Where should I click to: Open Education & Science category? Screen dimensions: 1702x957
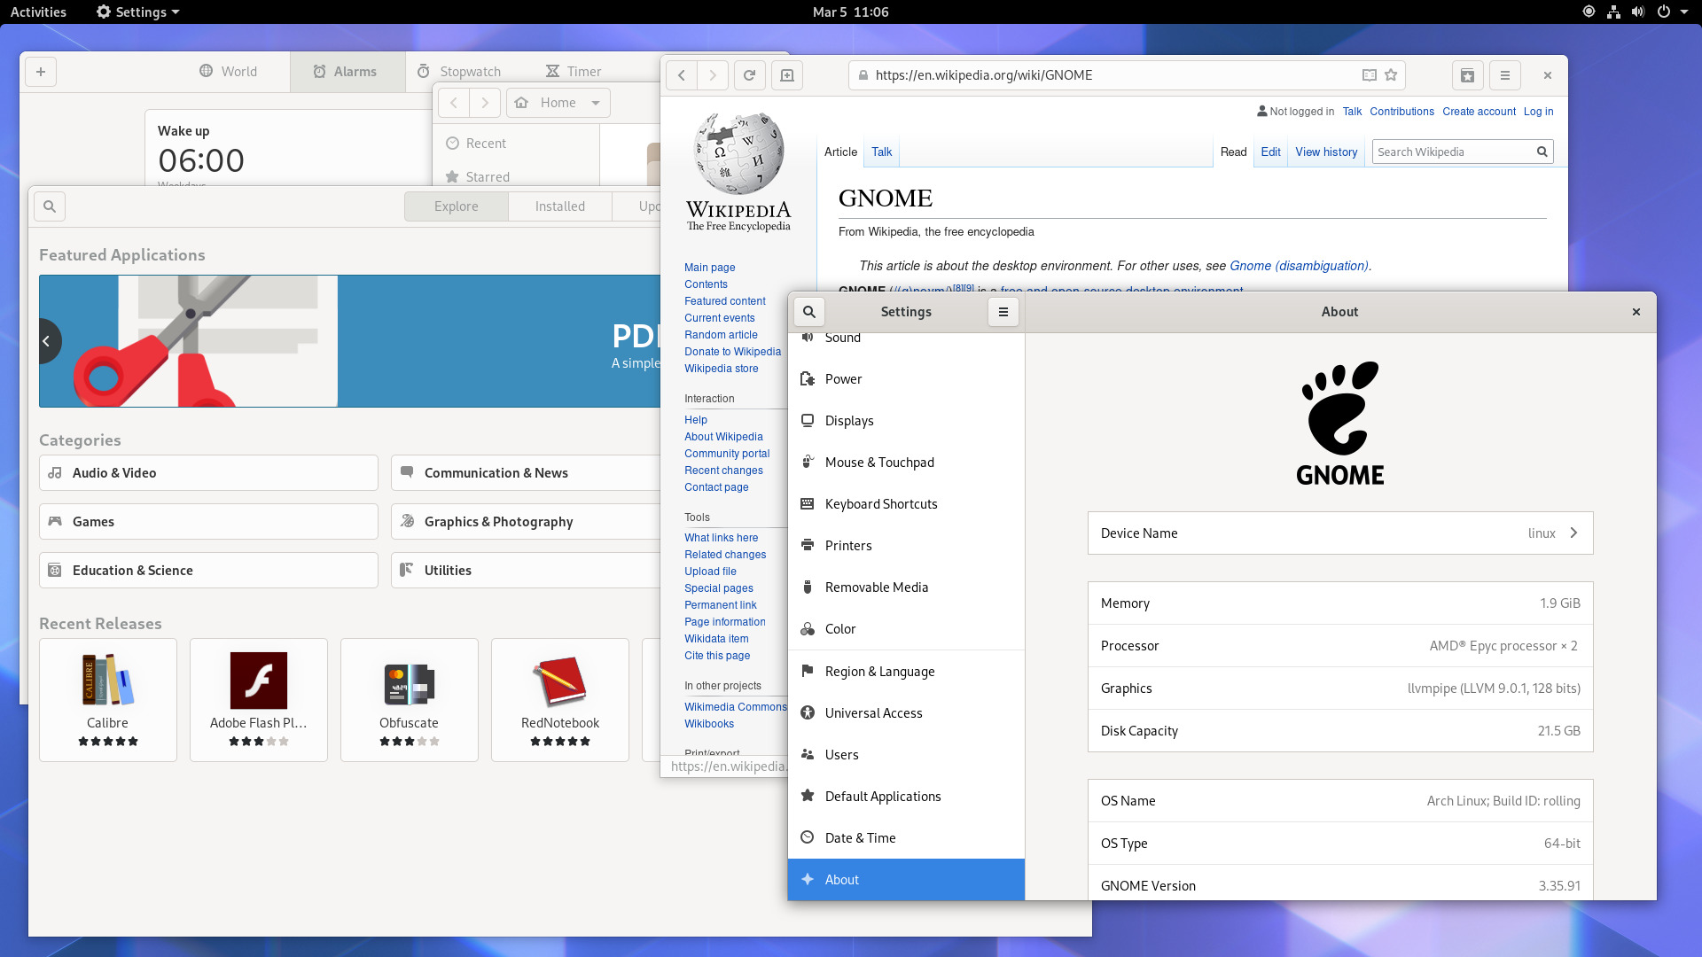click(208, 571)
